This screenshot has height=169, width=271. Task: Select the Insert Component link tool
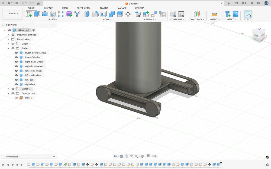138,14
